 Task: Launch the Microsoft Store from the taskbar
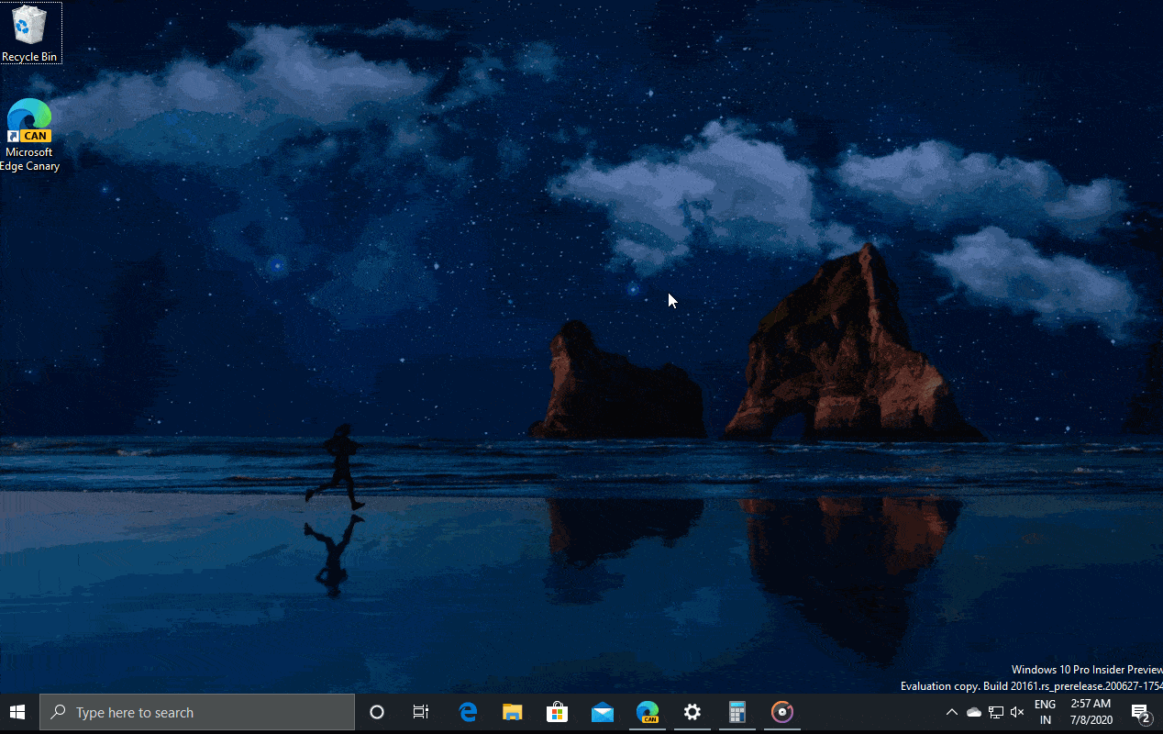[x=557, y=712]
